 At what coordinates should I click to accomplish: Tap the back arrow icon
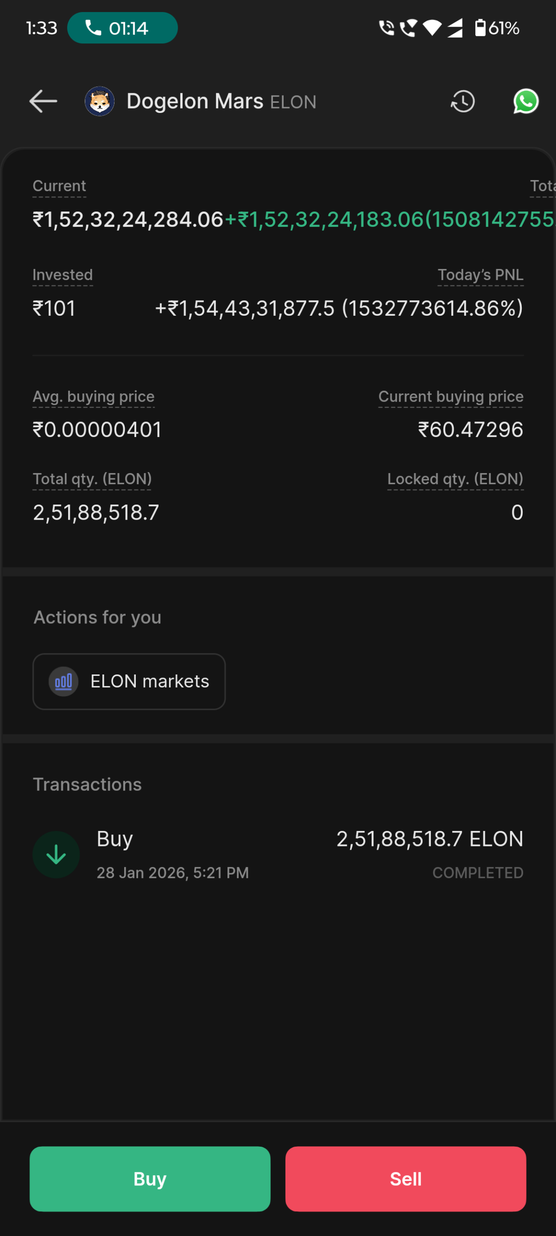(43, 101)
